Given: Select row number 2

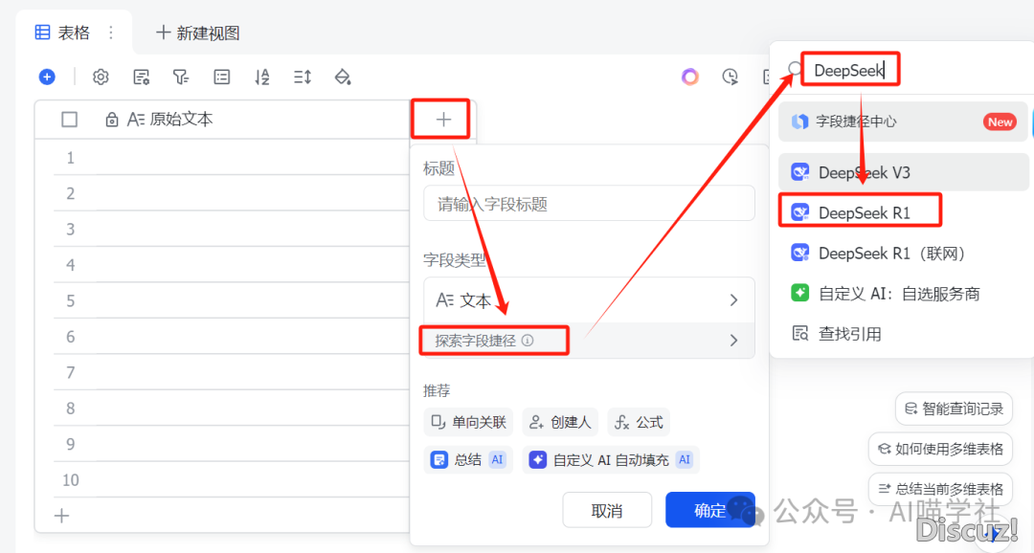Looking at the screenshot, I should point(71,194).
